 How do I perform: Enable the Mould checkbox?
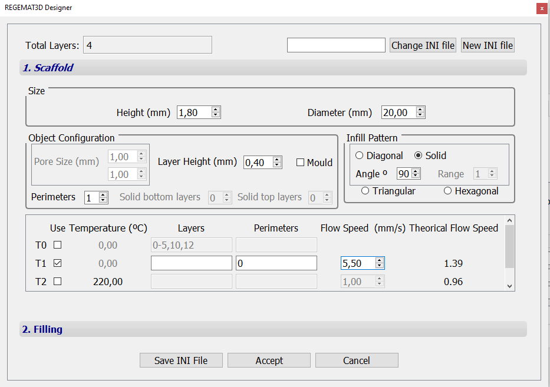300,163
